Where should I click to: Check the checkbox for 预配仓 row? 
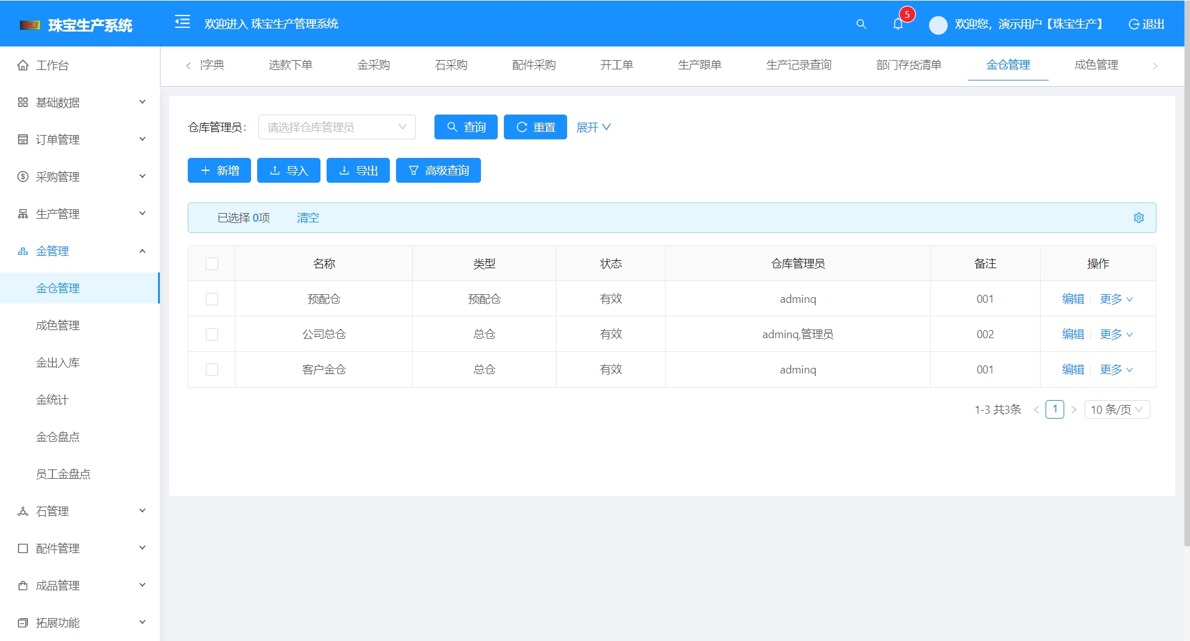click(212, 299)
